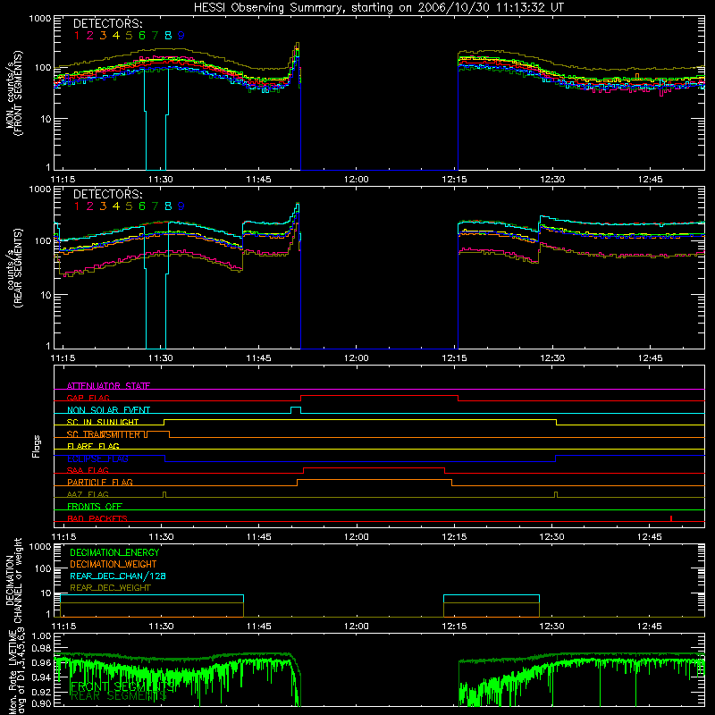Pick detector 5 in the rear segments legend
715x715 pixels.
(129, 206)
